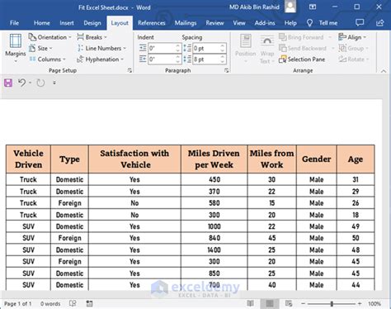Open the Align dropdown
This screenshot has height=309, width=391.
click(x=352, y=37)
